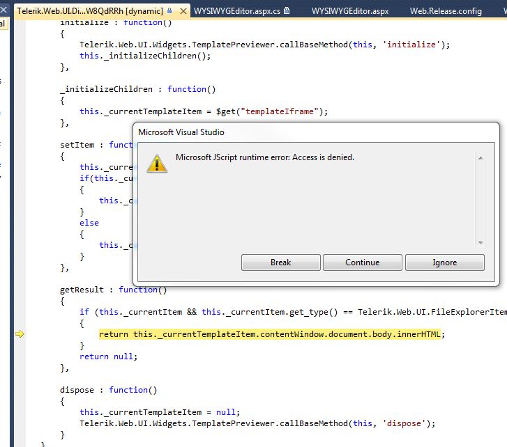Viewport: 507px width, 447px height.
Task: Click the Ignore button in the error dialog
Action: coord(445,262)
